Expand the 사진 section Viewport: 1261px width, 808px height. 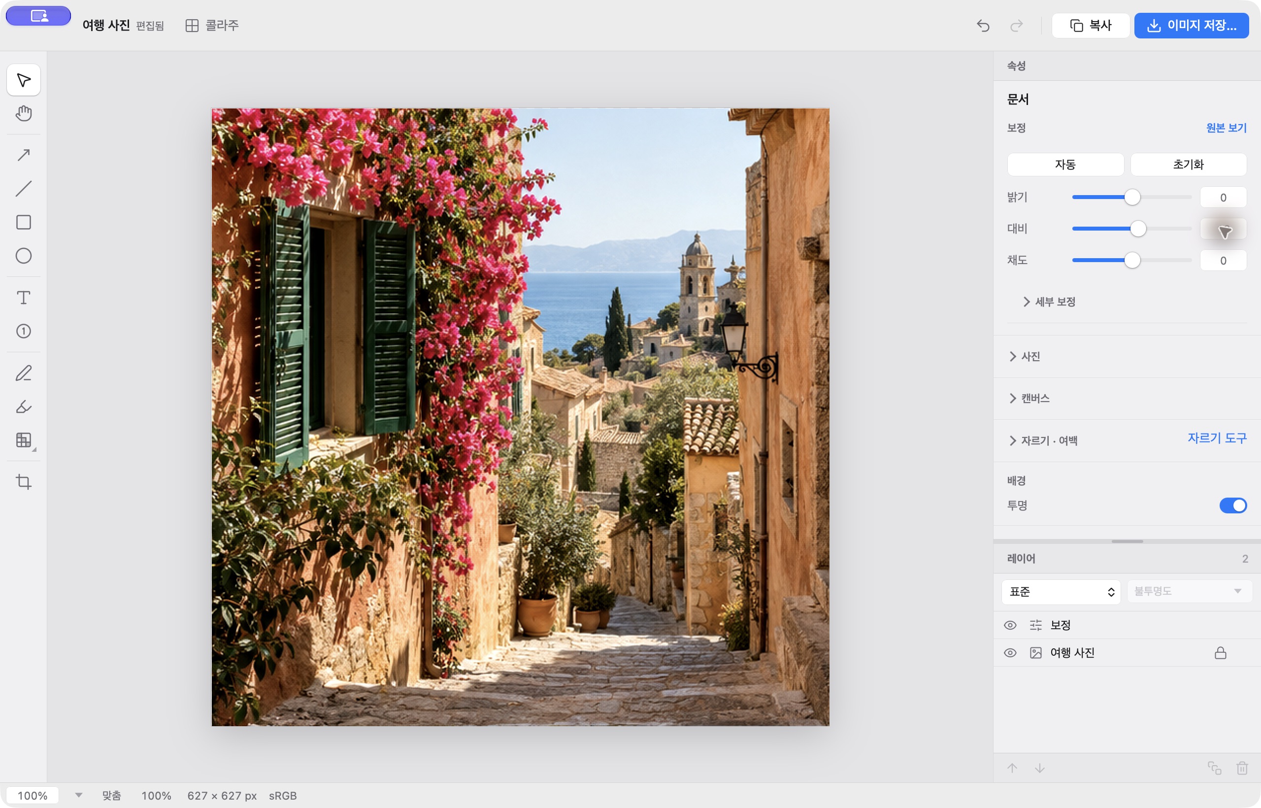pos(1025,356)
